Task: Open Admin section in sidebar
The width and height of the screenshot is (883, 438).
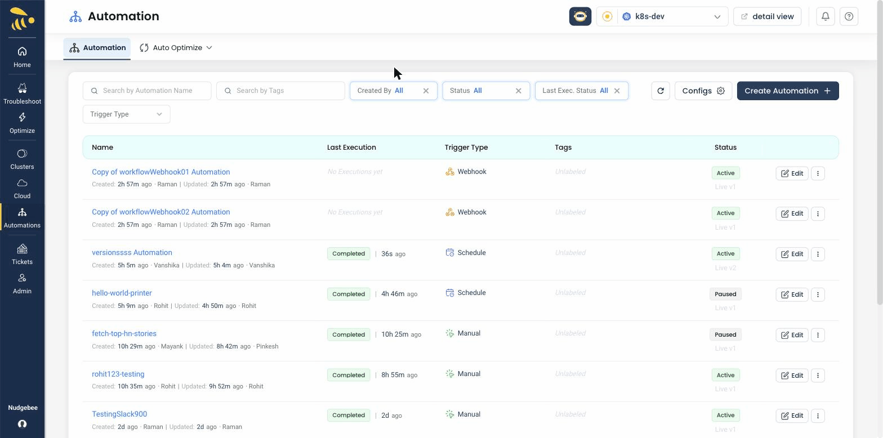Action: point(22,284)
